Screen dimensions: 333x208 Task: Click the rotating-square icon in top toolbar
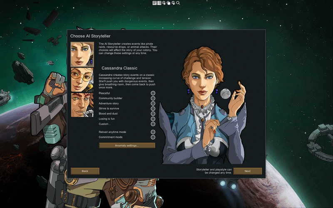(169, 3)
